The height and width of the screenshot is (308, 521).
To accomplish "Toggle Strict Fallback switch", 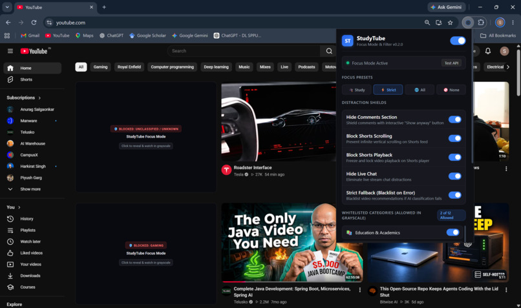I will pos(455,195).
